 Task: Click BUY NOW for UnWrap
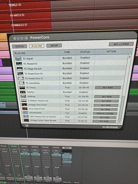(x=107, y=96)
